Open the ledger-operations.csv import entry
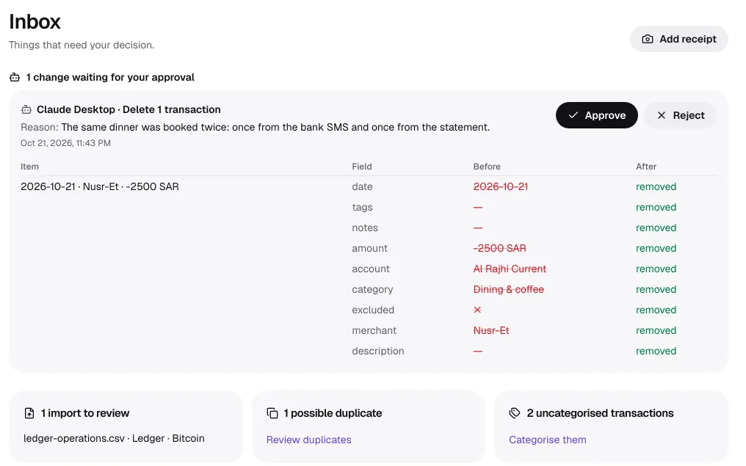Screen dimensions: 746x466 click(114, 438)
